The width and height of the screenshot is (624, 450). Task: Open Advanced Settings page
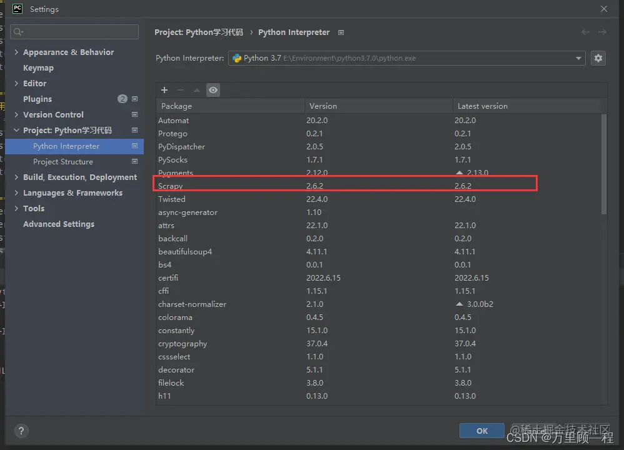pos(59,224)
